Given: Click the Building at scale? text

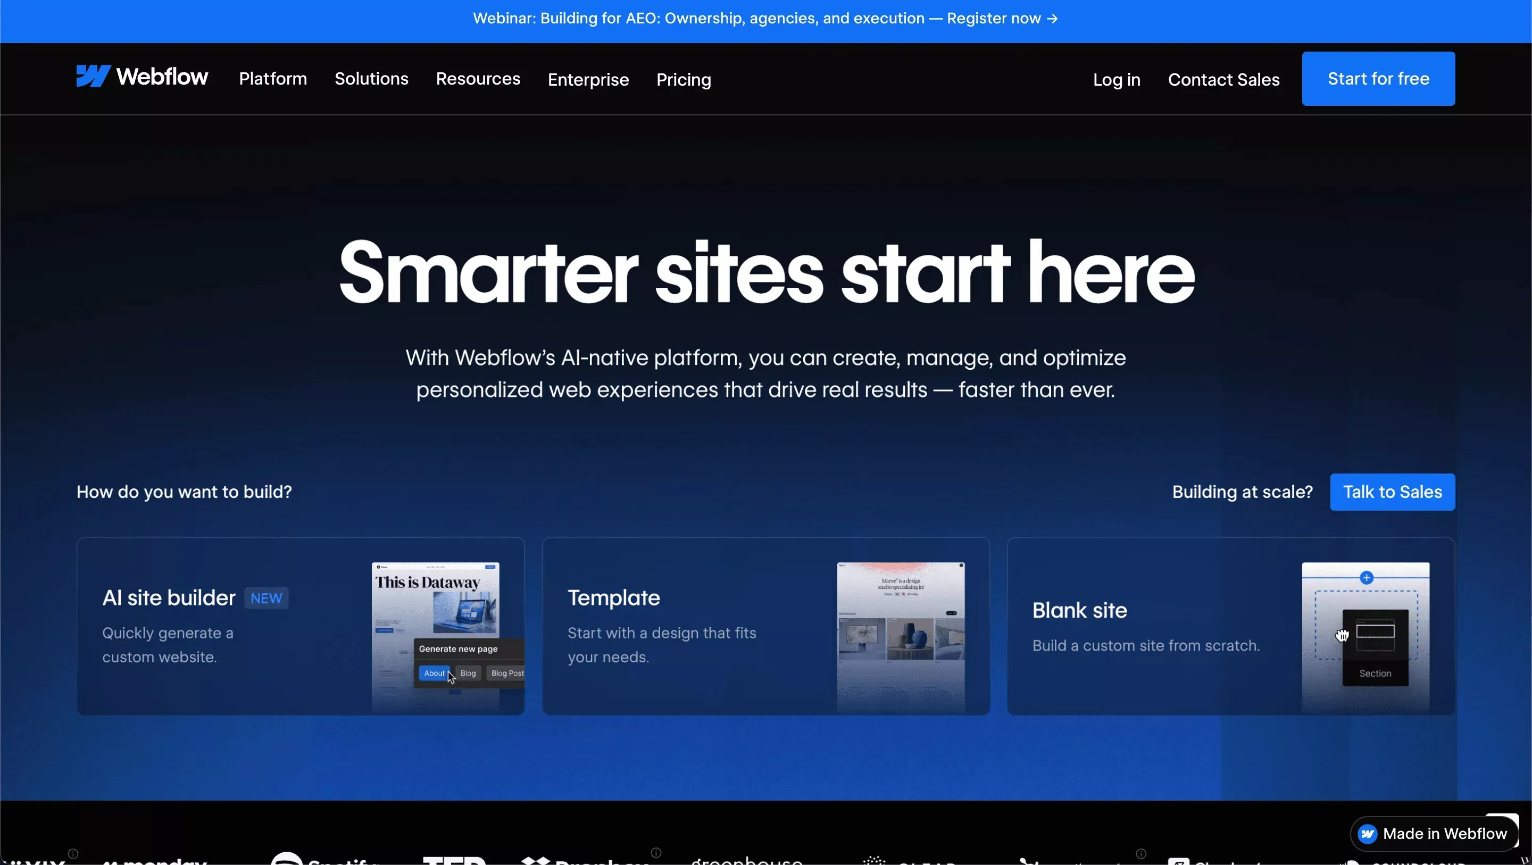Looking at the screenshot, I should click(1243, 492).
